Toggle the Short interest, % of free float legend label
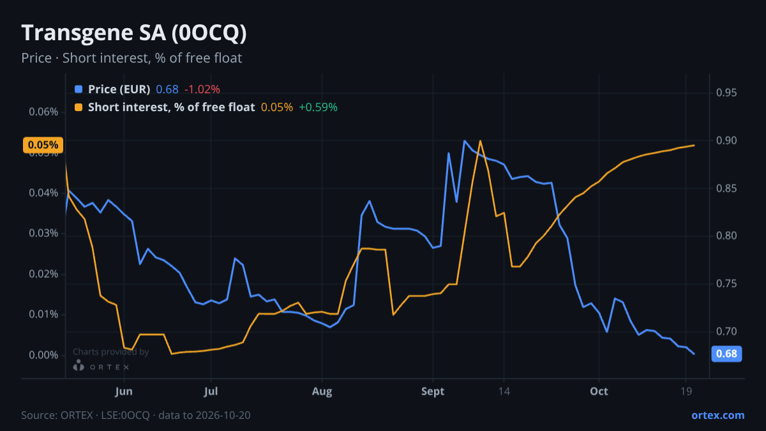Screen dimensions: 766x431 [172, 107]
